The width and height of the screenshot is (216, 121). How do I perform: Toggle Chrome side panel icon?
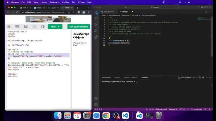click(79, 12)
